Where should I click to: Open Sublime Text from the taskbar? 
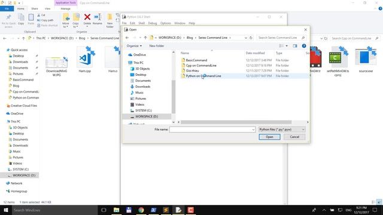[x=166, y=210]
